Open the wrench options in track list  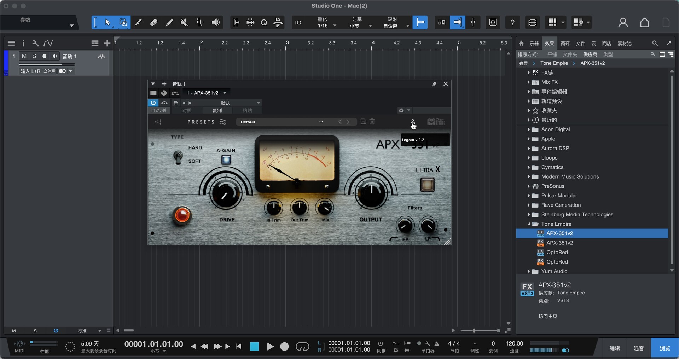[35, 43]
